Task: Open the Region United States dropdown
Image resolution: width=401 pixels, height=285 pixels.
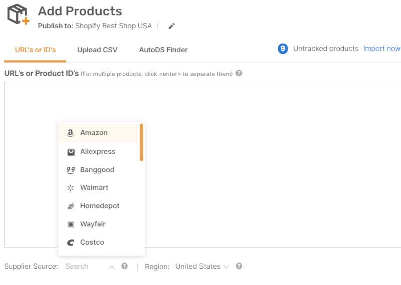Action: 202,266
